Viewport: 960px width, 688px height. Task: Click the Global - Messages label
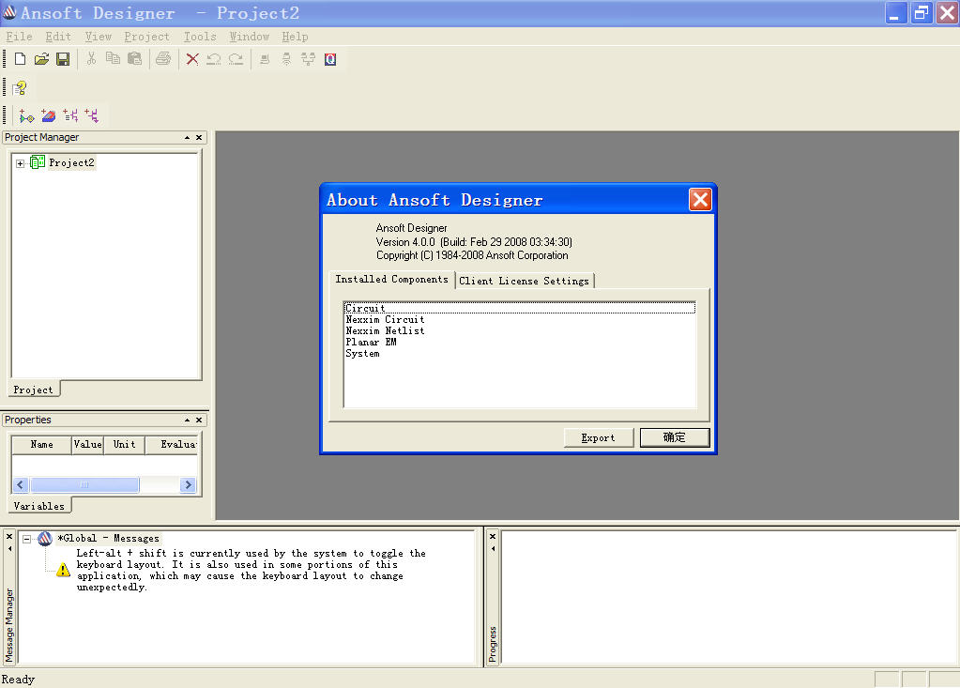point(108,539)
